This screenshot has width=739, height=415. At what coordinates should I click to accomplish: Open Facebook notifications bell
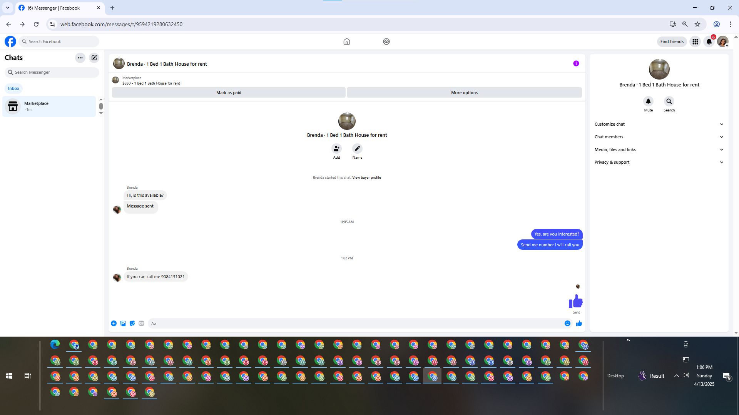[709, 41]
